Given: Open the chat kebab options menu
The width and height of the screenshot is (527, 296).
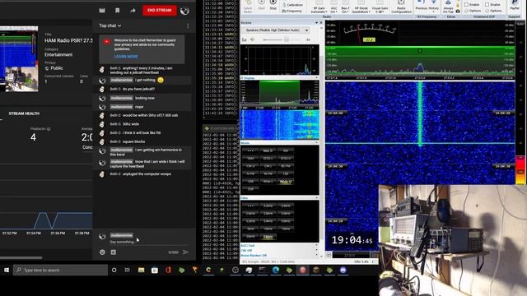Looking at the screenshot, I should (188, 25).
